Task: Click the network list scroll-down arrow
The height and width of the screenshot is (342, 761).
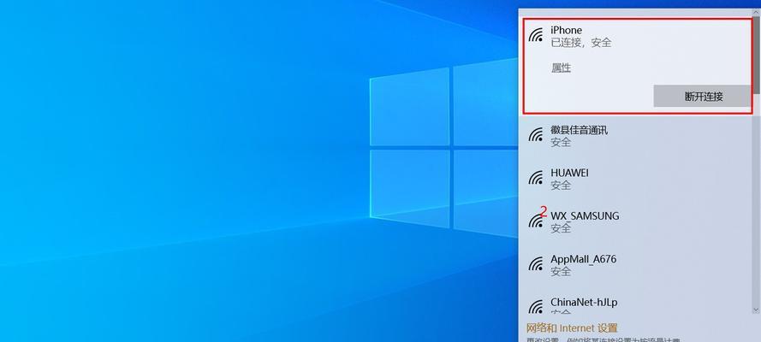Action: point(757,310)
